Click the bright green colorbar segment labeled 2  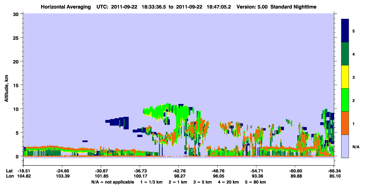345,100
